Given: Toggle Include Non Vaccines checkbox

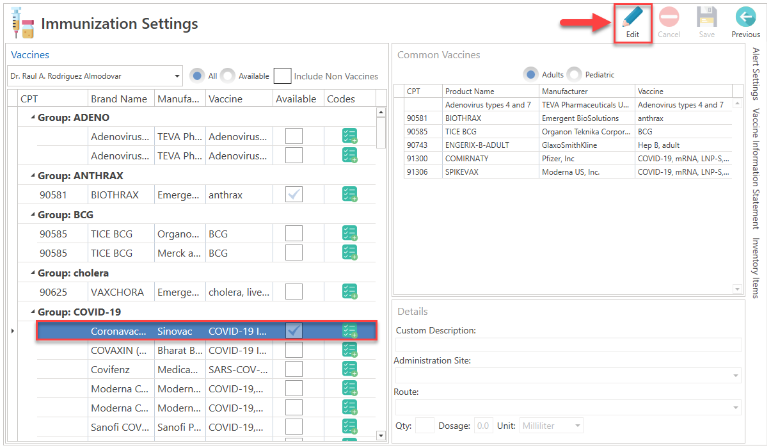Looking at the screenshot, I should 282,76.
